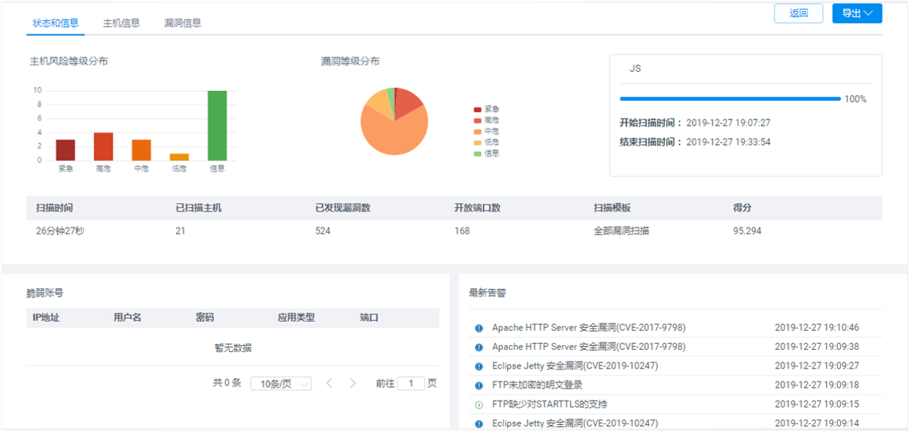Click the alert icon beside FTP未加密的明文登录
909x431 pixels.
tap(478, 386)
